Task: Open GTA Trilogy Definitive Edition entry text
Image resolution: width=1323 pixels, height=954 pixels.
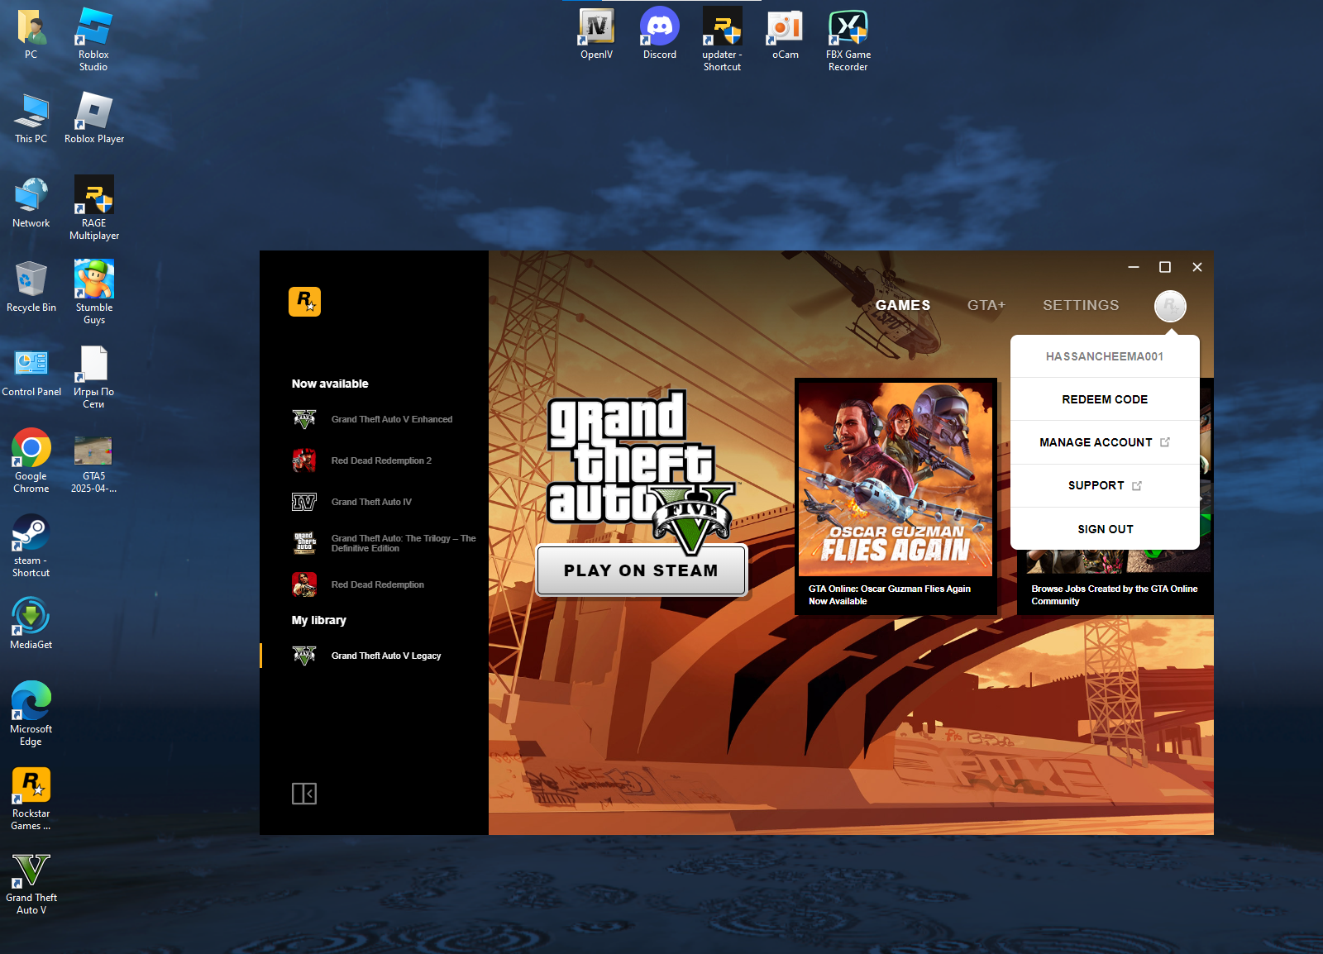Action: pos(404,543)
